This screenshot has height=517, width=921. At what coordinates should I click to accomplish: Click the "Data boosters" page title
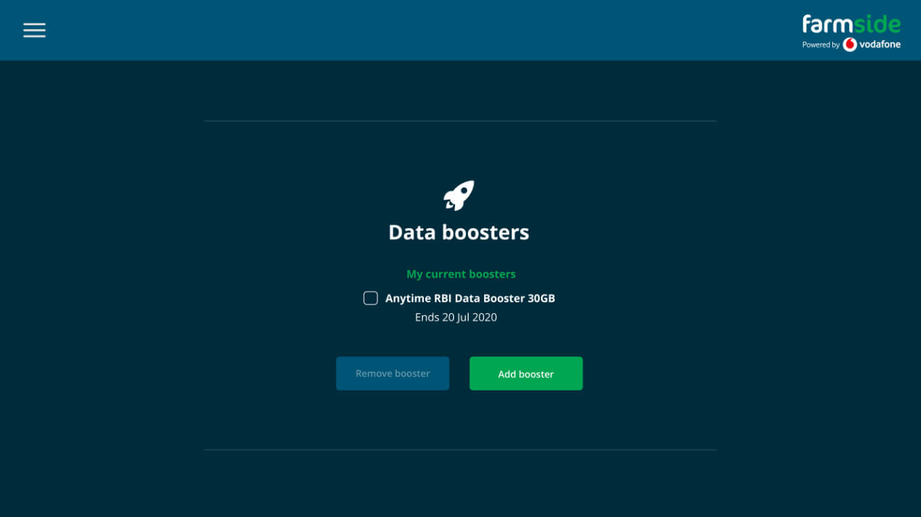click(x=459, y=232)
